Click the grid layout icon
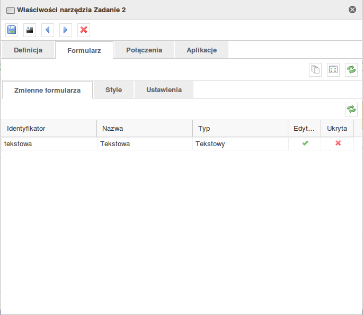This screenshot has width=363, height=315. [x=333, y=70]
